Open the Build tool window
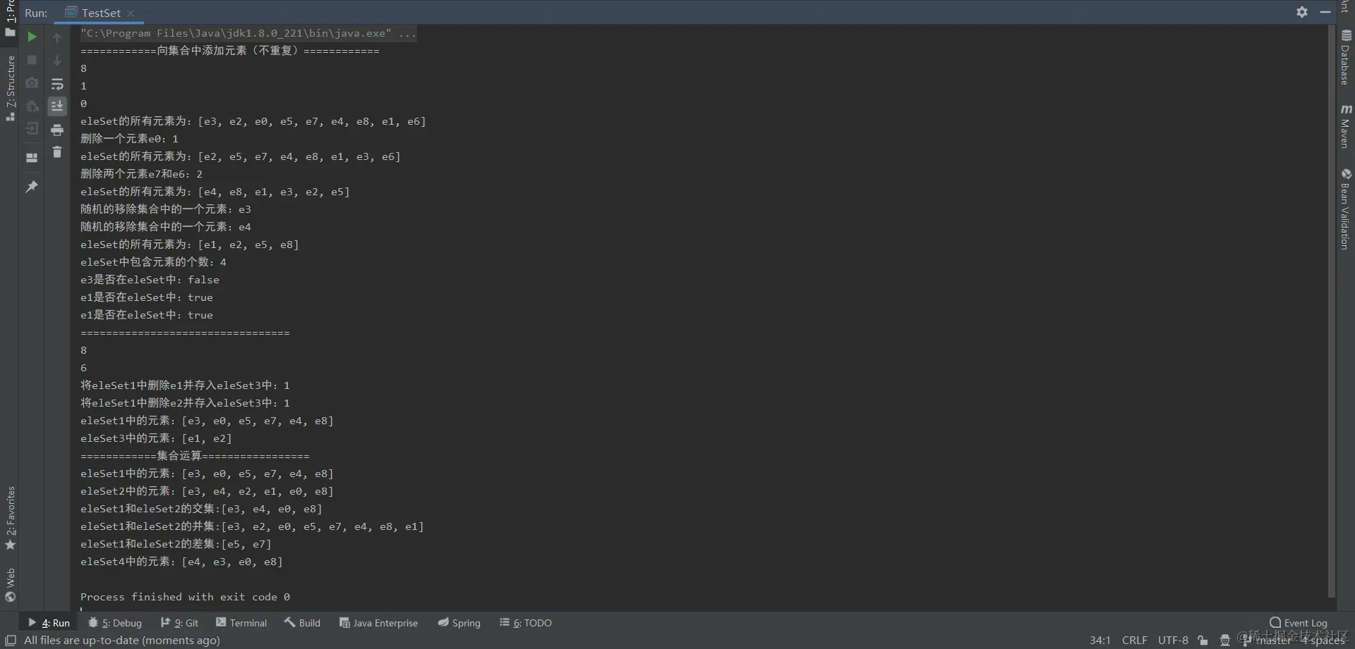The image size is (1355, 649). coord(302,623)
